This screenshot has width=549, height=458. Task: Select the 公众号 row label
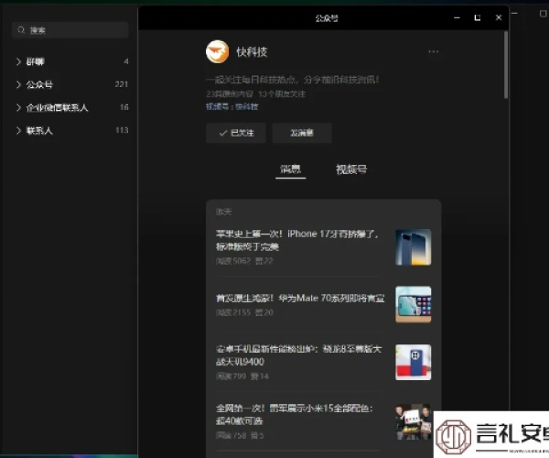tap(39, 84)
